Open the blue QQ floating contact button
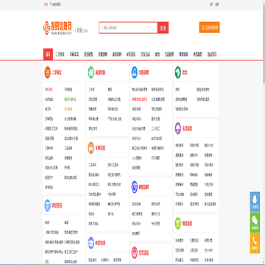 [x=255, y=202]
